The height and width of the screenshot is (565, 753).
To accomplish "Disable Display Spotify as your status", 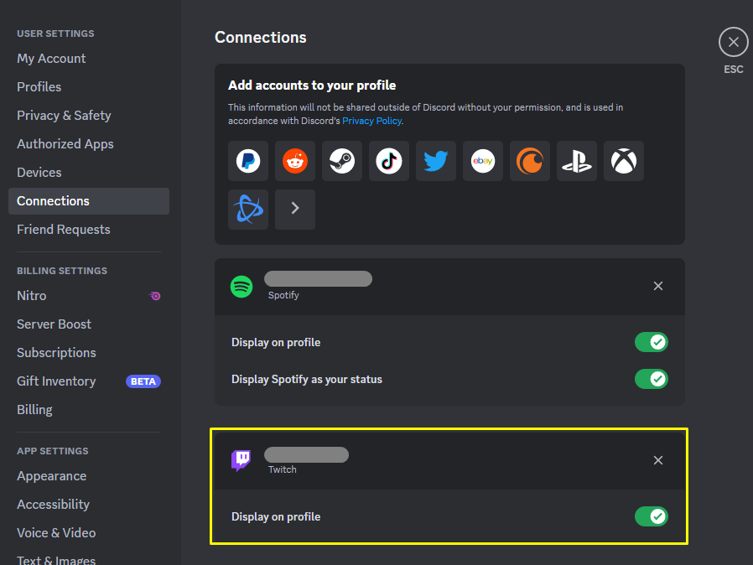I will [x=652, y=379].
